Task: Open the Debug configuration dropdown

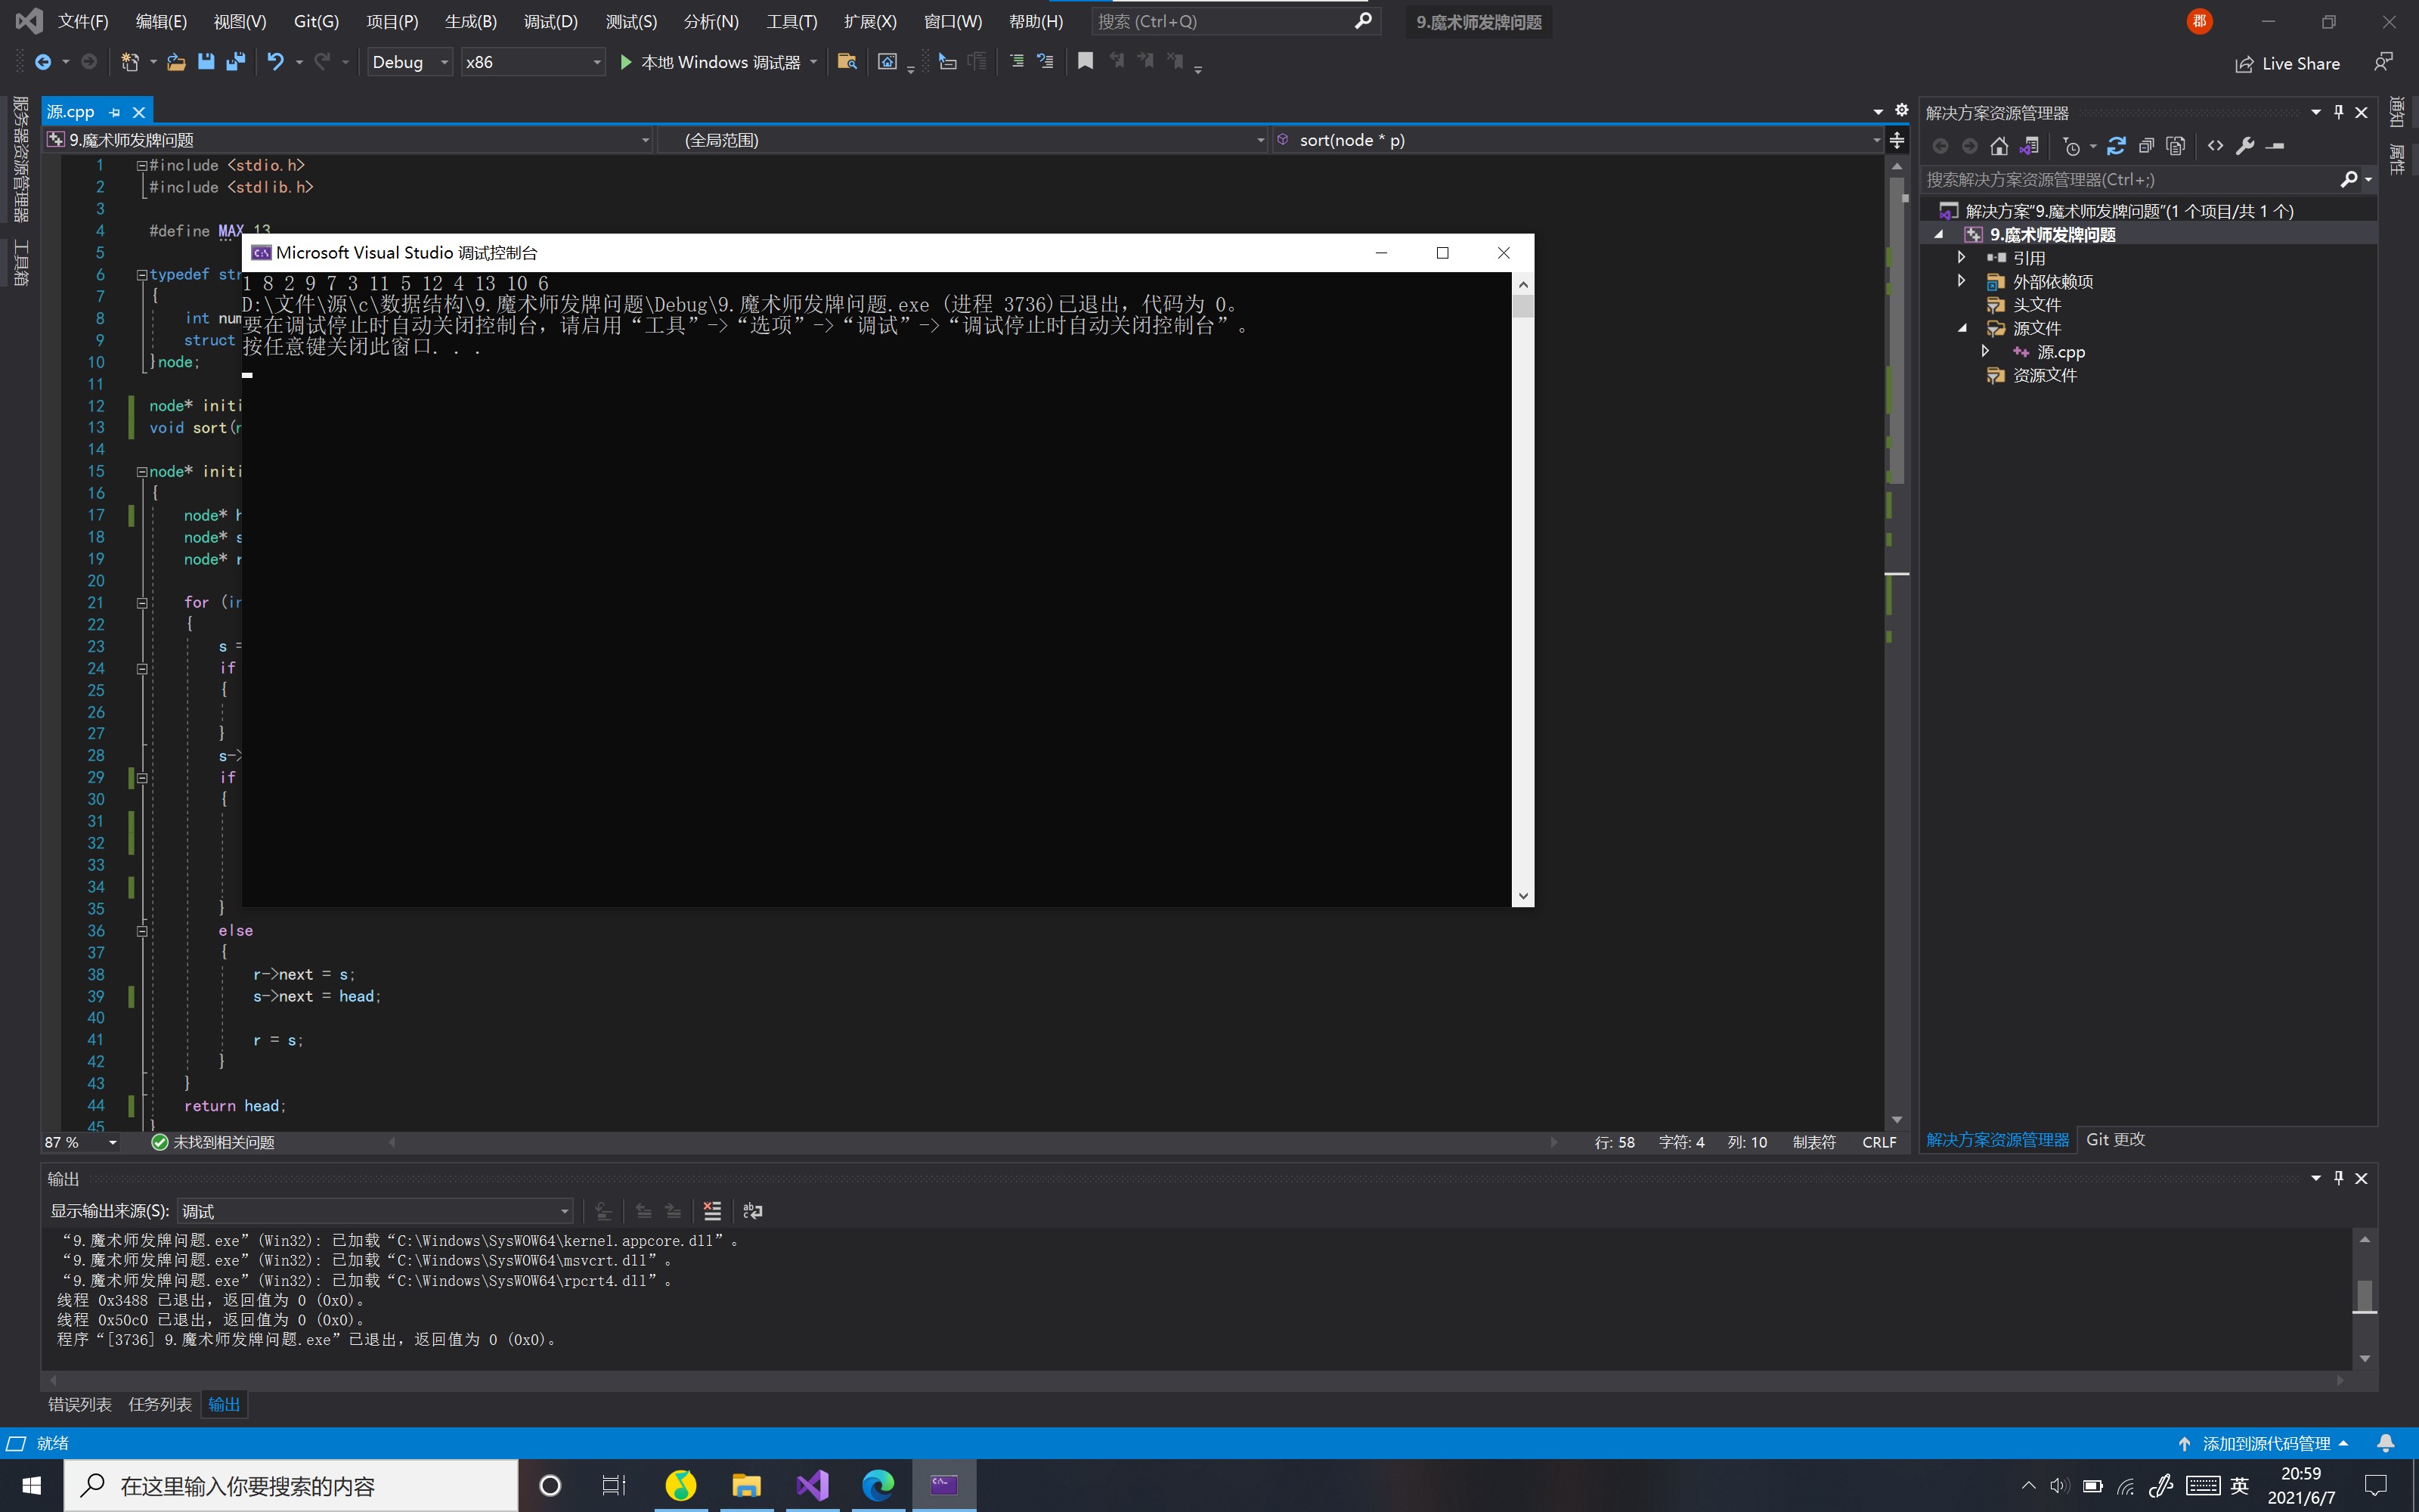Action: [x=410, y=62]
